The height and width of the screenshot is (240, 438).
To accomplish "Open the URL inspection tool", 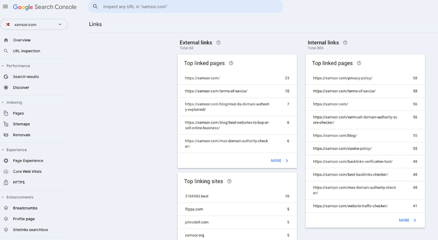I will point(26,51).
